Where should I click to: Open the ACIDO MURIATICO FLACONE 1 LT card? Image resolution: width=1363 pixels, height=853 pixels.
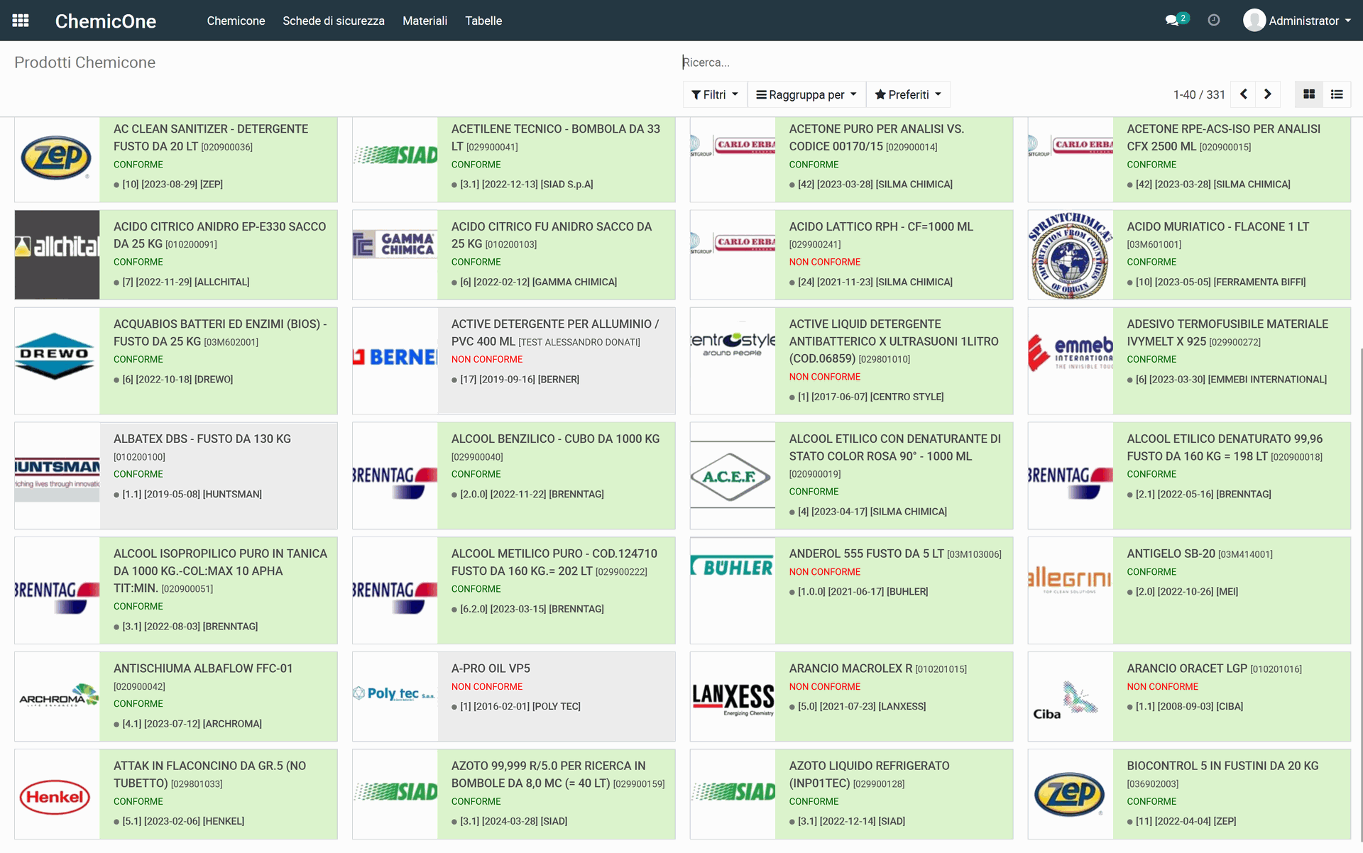click(1217, 227)
